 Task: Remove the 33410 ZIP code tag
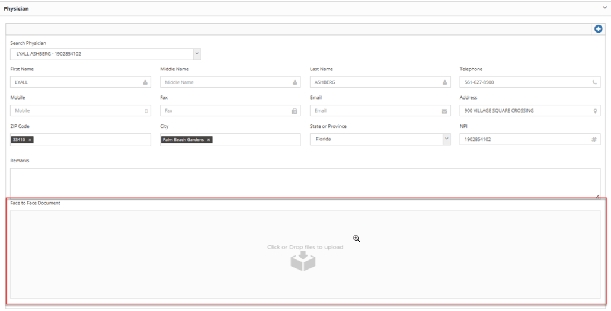(30, 140)
